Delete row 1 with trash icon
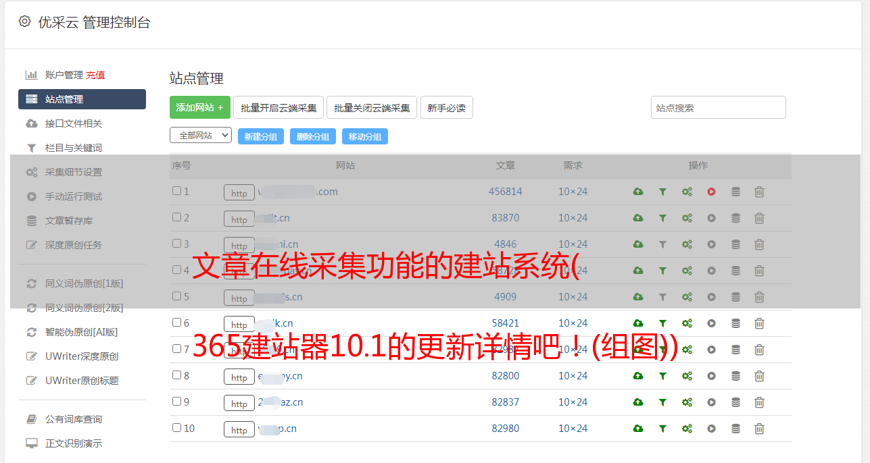This screenshot has width=870, height=463. [x=759, y=192]
